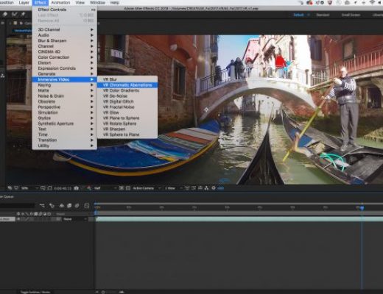Screen dimensions: 383x294
Task: Select the teal layer bar in the timeline
Action: tap(239, 219)
